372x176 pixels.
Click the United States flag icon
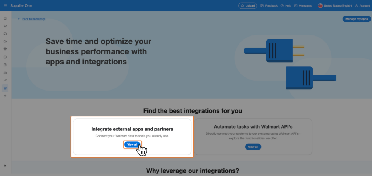[320, 6]
